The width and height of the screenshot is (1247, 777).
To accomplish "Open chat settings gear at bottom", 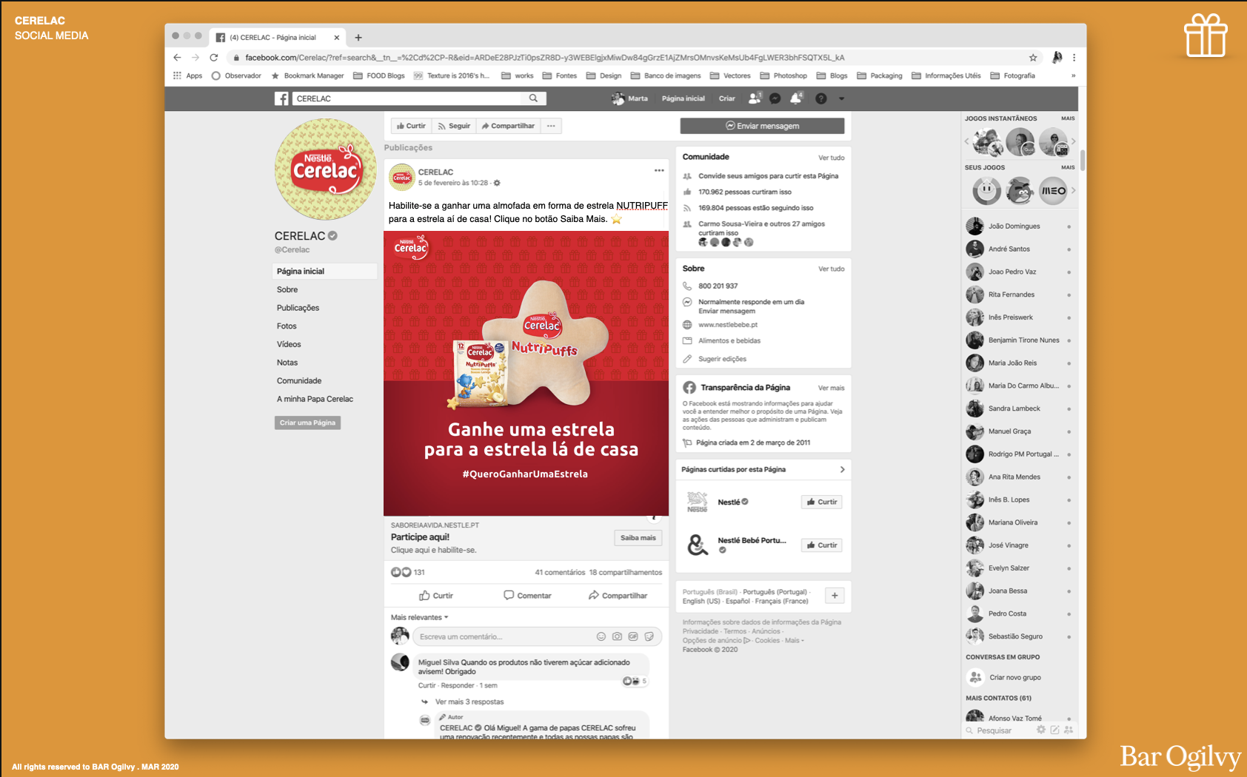I will 1041,730.
